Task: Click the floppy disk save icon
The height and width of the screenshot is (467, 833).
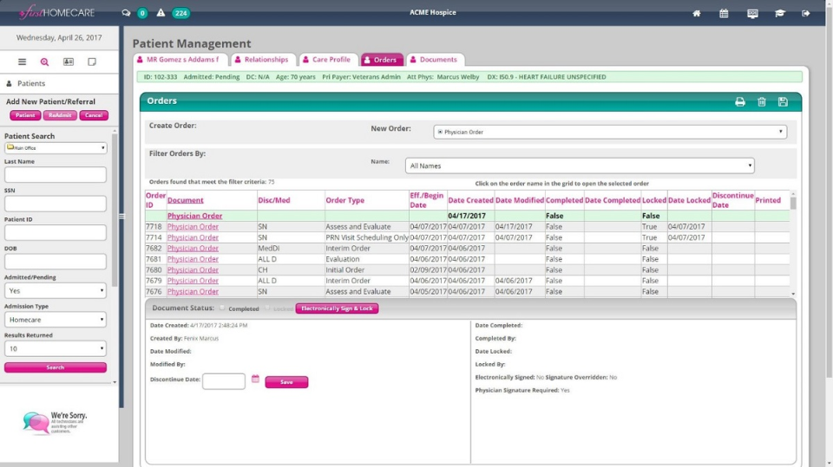Action: click(x=783, y=101)
